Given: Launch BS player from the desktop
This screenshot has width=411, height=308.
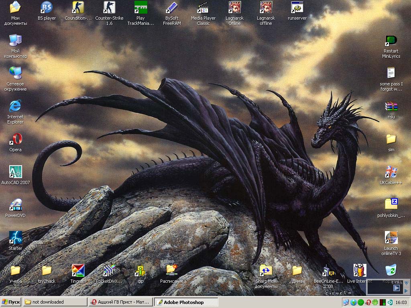Looking at the screenshot, I should (47, 11).
